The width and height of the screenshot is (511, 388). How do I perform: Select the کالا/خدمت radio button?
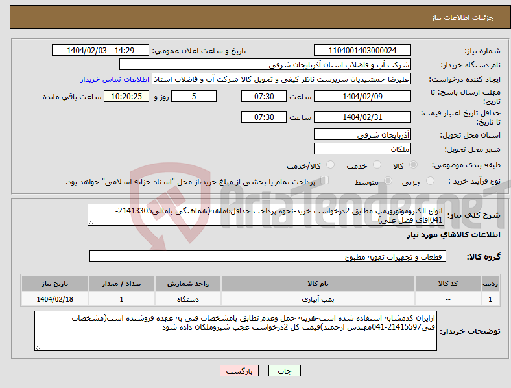[x=331, y=165]
